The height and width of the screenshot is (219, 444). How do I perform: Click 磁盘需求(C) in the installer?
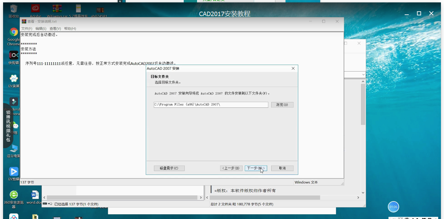point(169,168)
